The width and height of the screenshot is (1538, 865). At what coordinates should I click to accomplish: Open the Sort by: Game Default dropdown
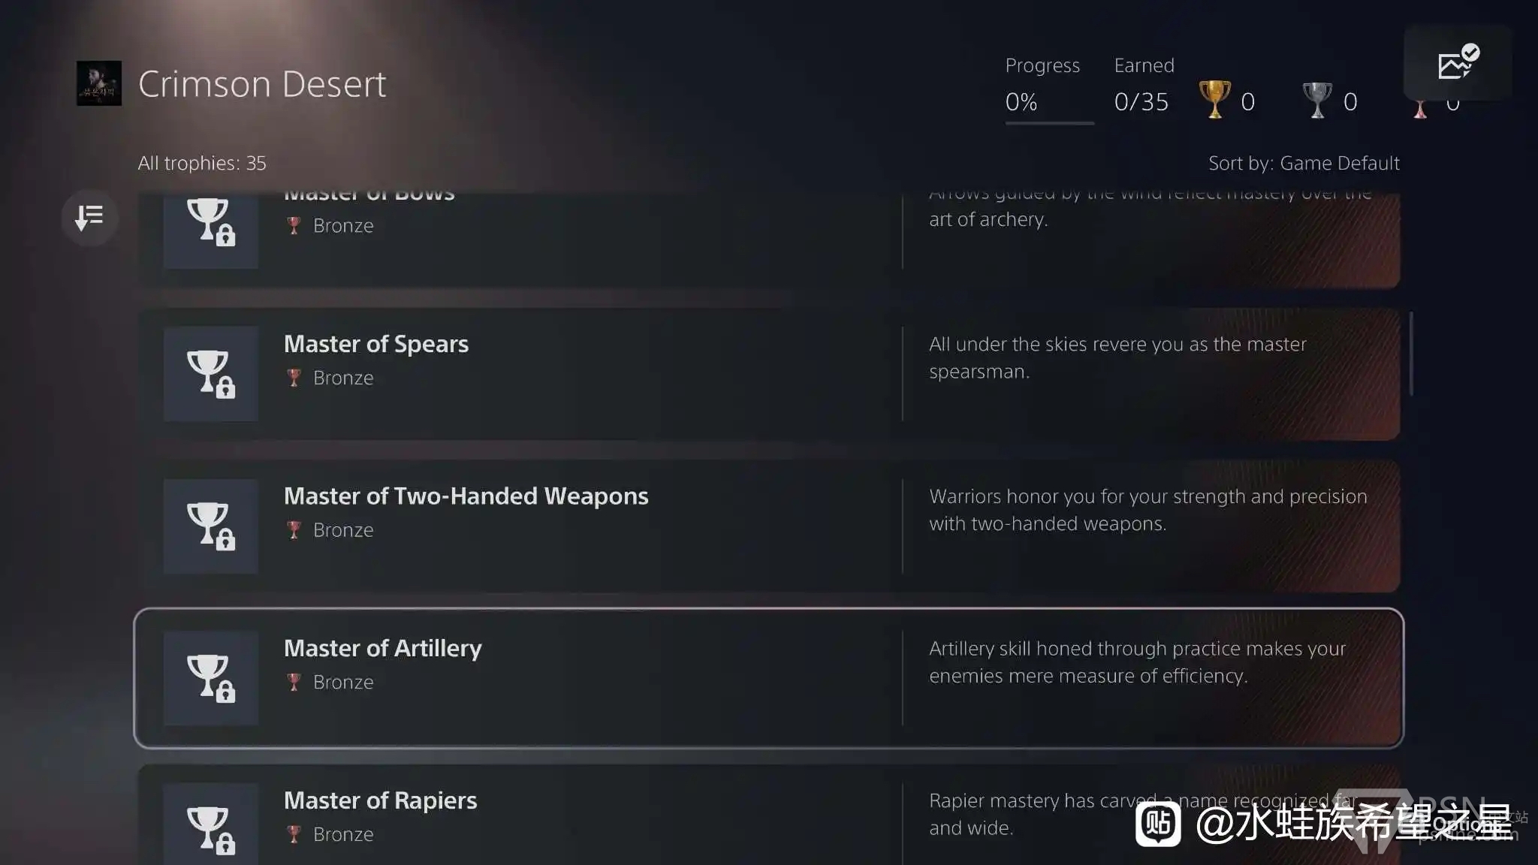tap(1303, 163)
